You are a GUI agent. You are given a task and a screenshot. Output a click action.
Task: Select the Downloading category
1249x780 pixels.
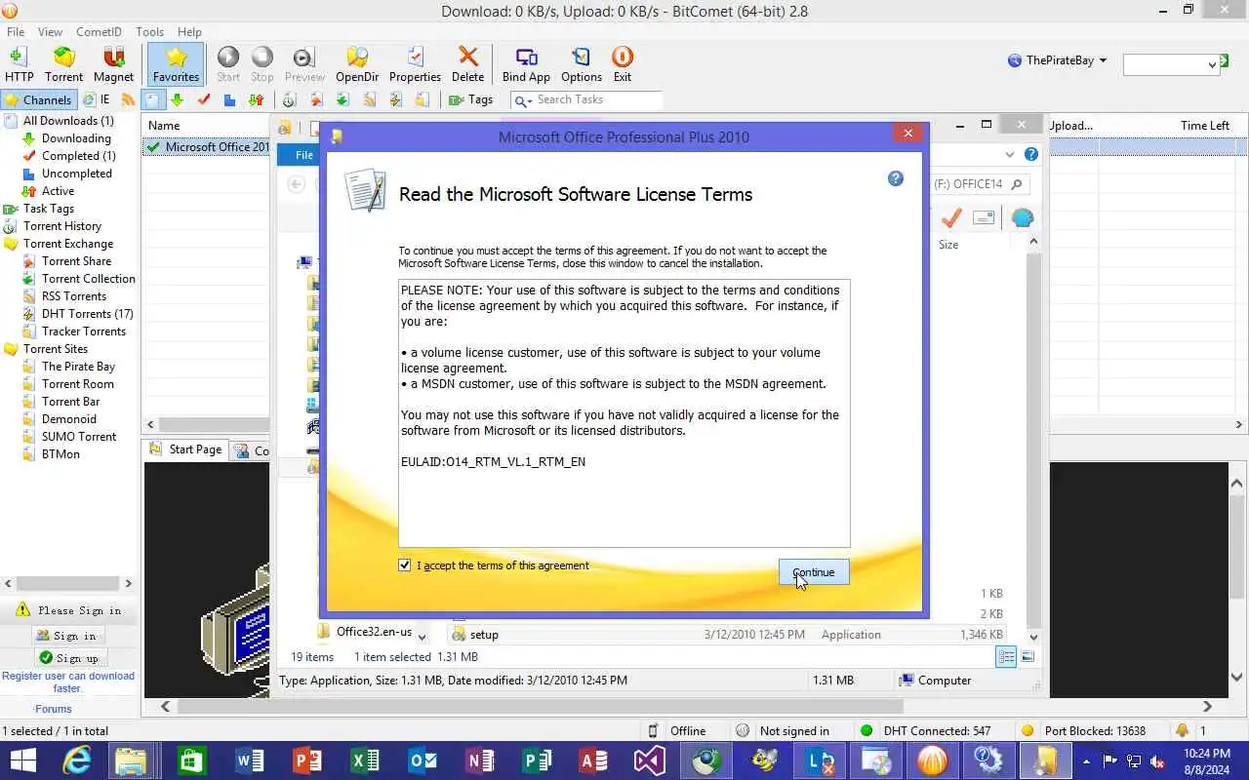coord(76,138)
